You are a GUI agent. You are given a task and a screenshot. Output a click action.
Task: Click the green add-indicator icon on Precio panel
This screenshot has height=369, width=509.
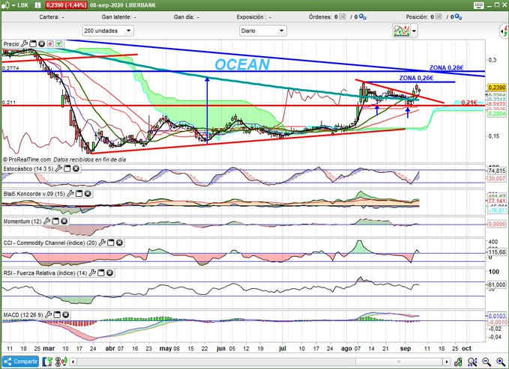[x=58, y=43]
